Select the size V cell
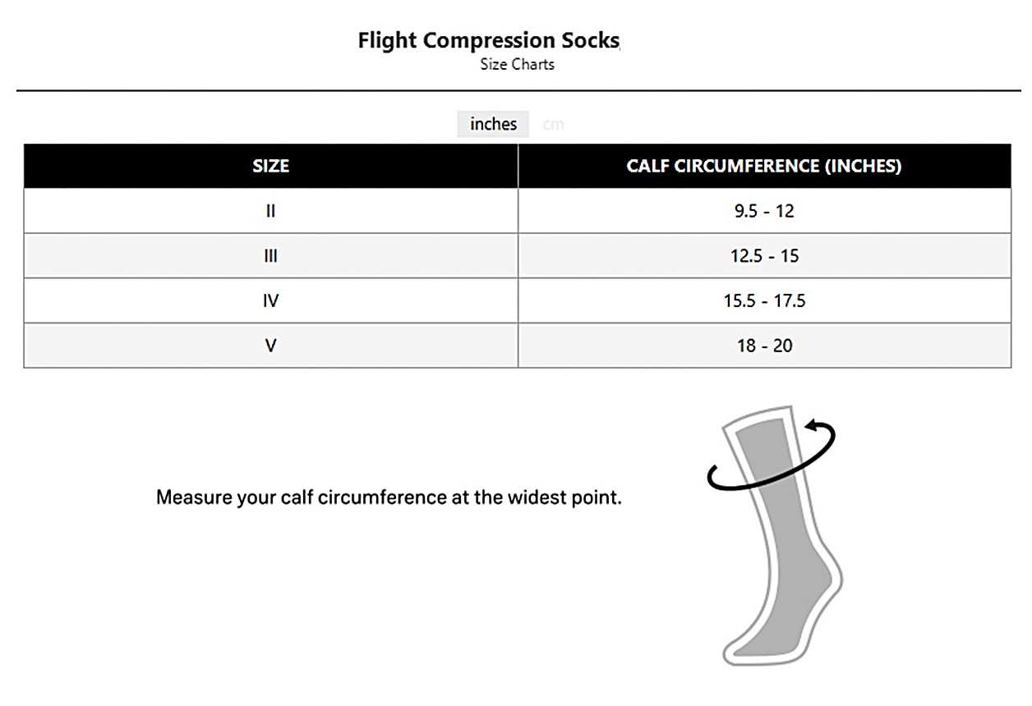This screenshot has width=1032, height=706. (x=270, y=346)
